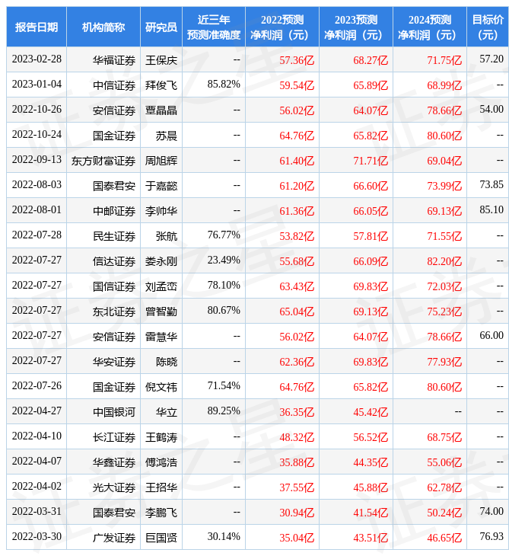Screen dimensions: 509x556
Task: Click target price 54.00
Action: [492, 109]
